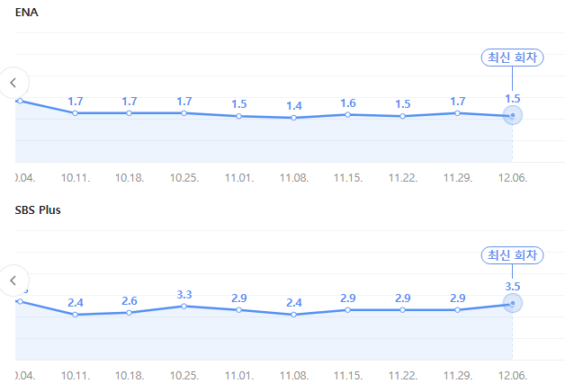
Task: Click SBS Plus axis date 10.25.
Action: (184, 376)
